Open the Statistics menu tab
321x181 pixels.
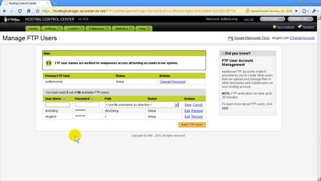tap(123, 29)
